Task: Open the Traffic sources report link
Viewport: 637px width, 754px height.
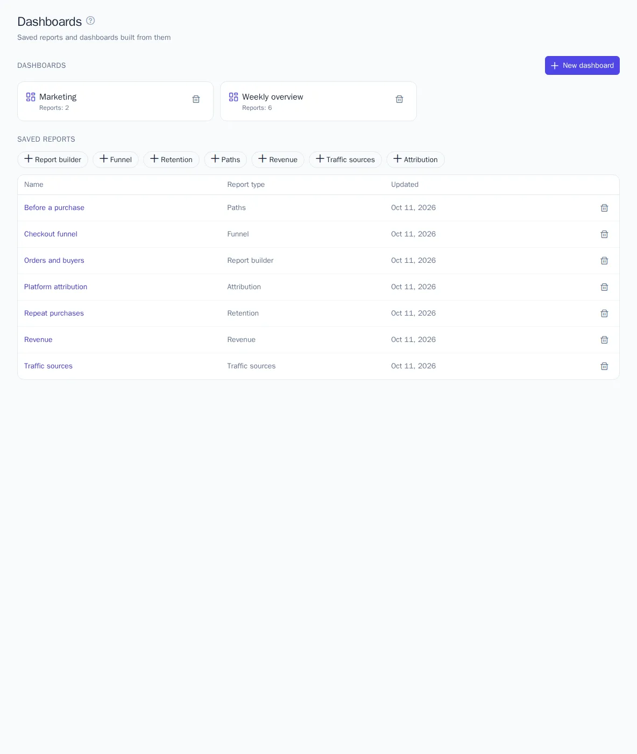Action: [x=48, y=366]
